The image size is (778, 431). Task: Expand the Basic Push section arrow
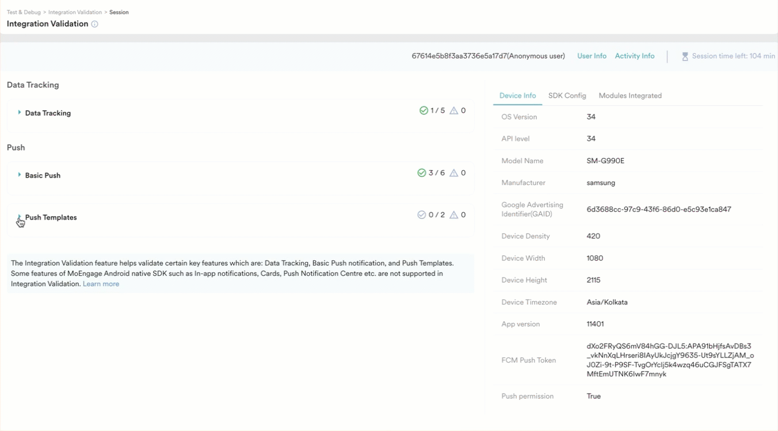tap(20, 175)
